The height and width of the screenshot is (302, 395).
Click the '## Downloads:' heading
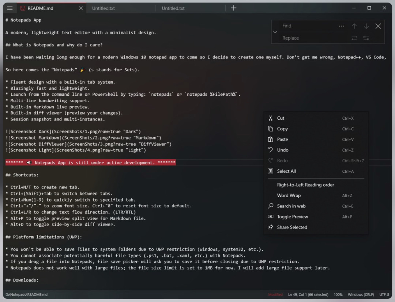point(22,280)
